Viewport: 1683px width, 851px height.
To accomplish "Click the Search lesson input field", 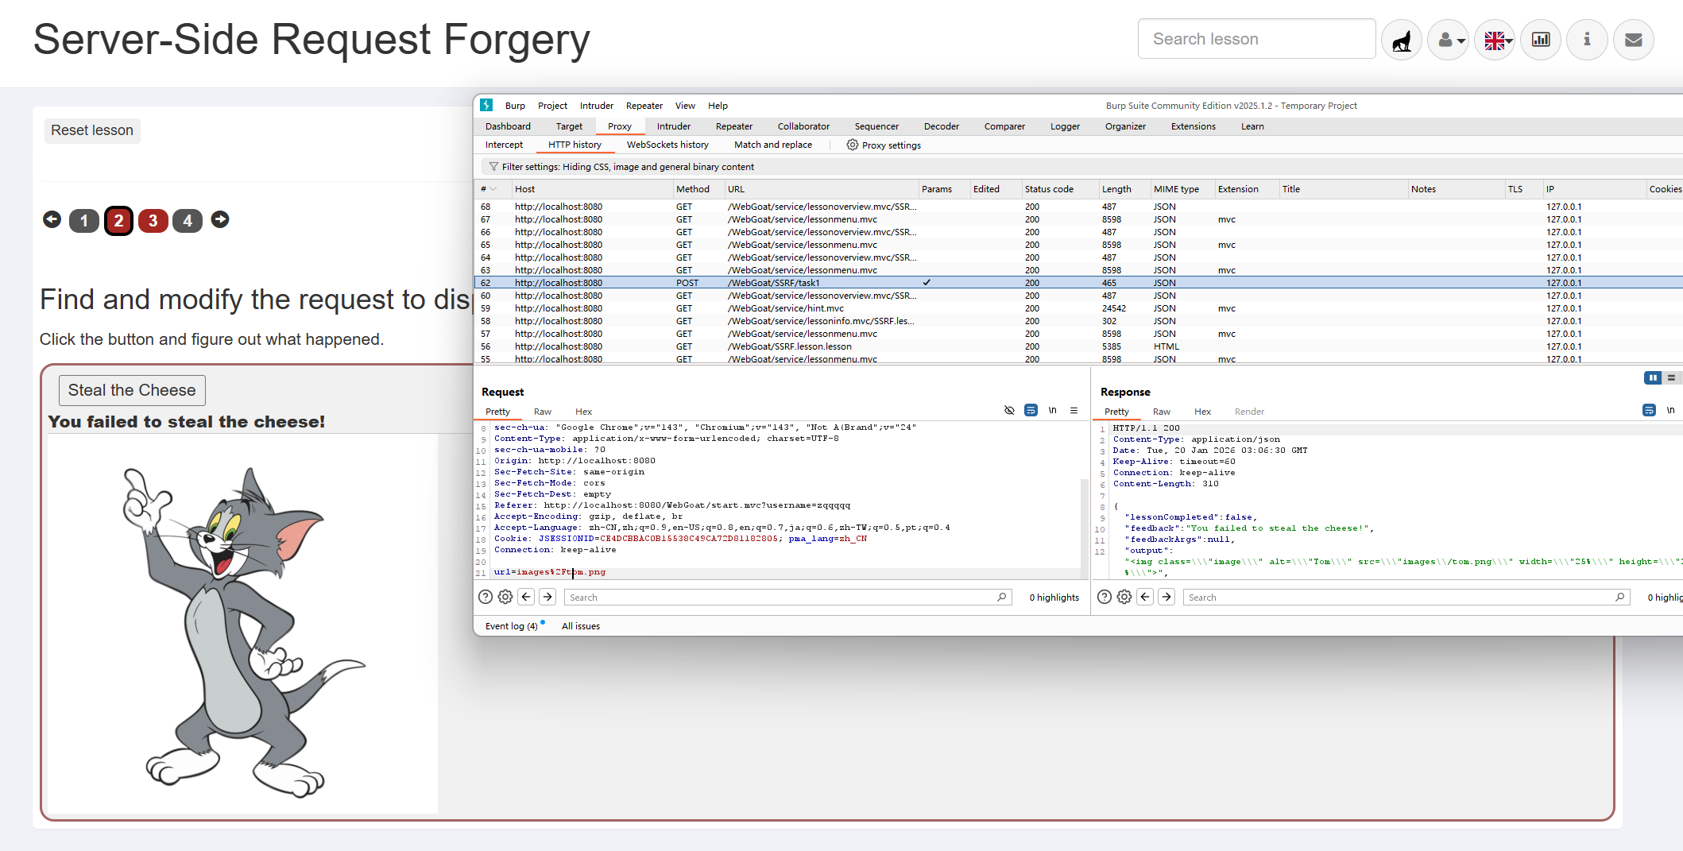I will (x=1256, y=39).
